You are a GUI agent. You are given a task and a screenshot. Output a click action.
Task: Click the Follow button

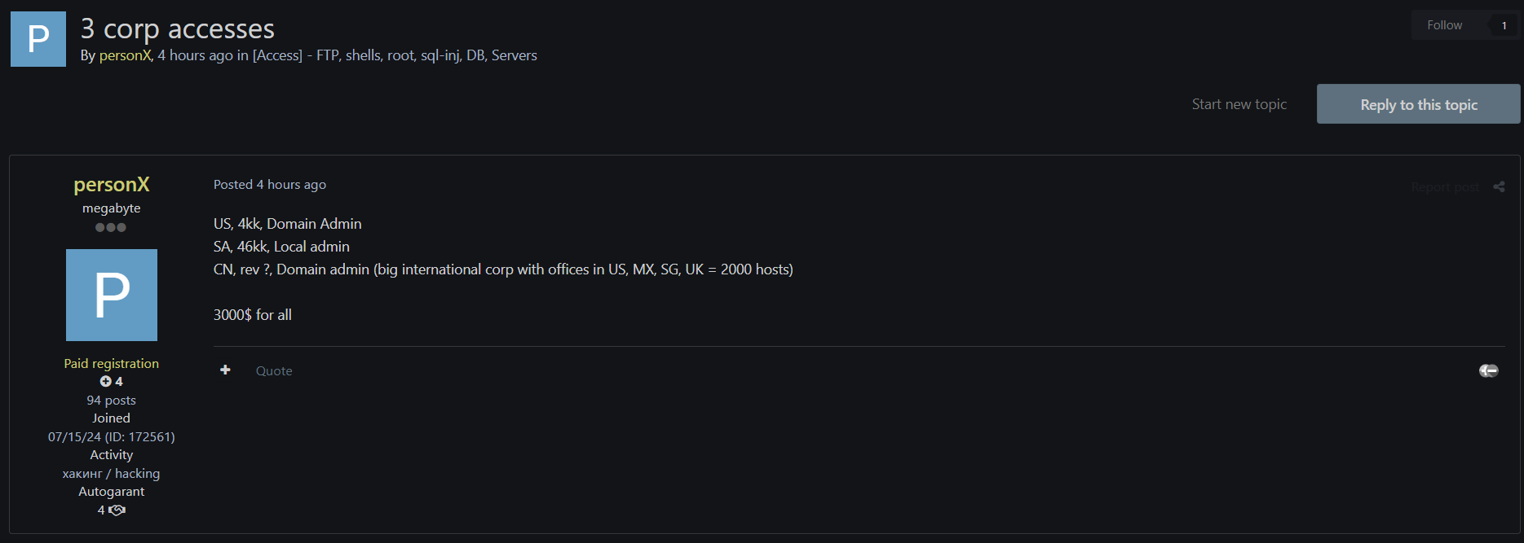(1445, 25)
